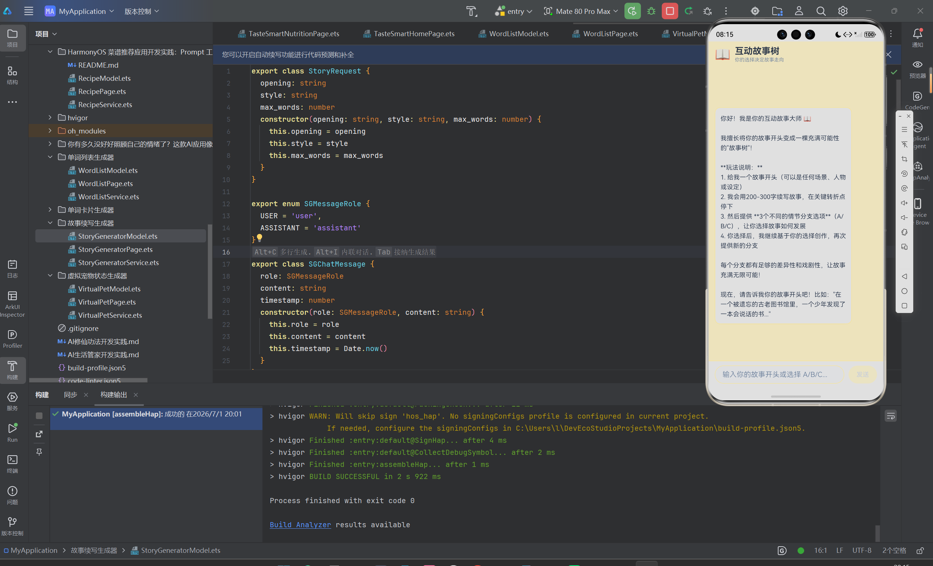
Task: Switch to WordListModel.ets editor tab
Action: click(x=514, y=34)
